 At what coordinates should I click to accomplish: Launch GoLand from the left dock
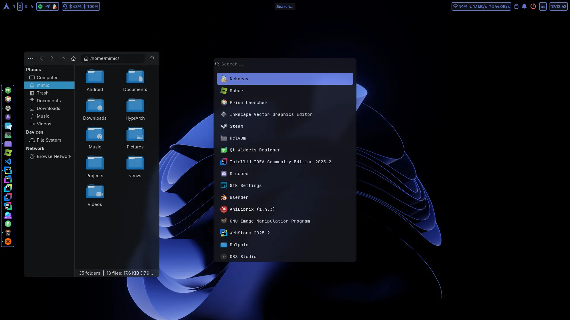(x=8, y=179)
